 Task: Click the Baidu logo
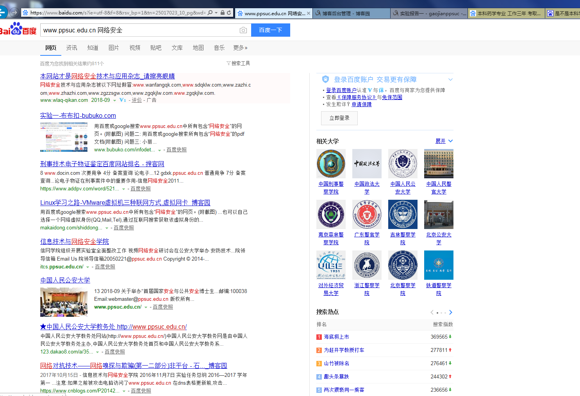pyautogui.click(x=18, y=29)
